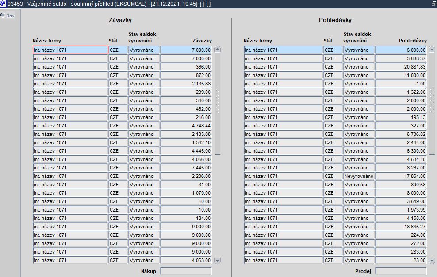Viewport: 437px width, 277px height.
Task: Click the company name in the 366.00 row
Action: pos(70,67)
